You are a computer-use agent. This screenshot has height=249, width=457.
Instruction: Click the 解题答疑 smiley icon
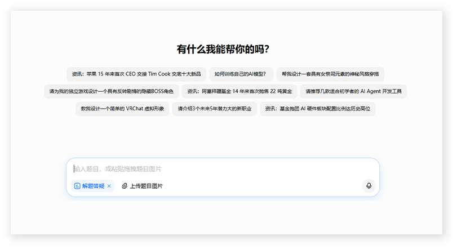point(77,186)
